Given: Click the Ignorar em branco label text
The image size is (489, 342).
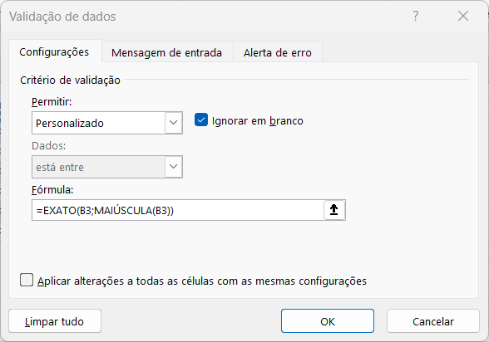Looking at the screenshot, I should tap(257, 120).
